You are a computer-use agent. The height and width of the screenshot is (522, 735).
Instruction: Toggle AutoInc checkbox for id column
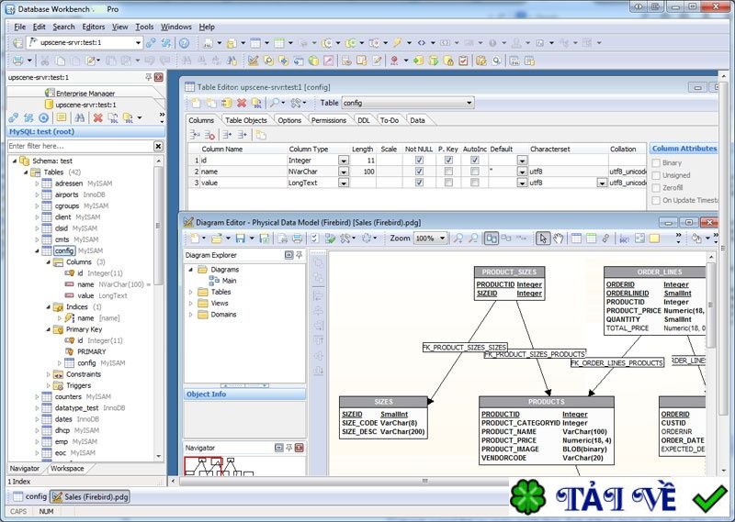(x=474, y=161)
